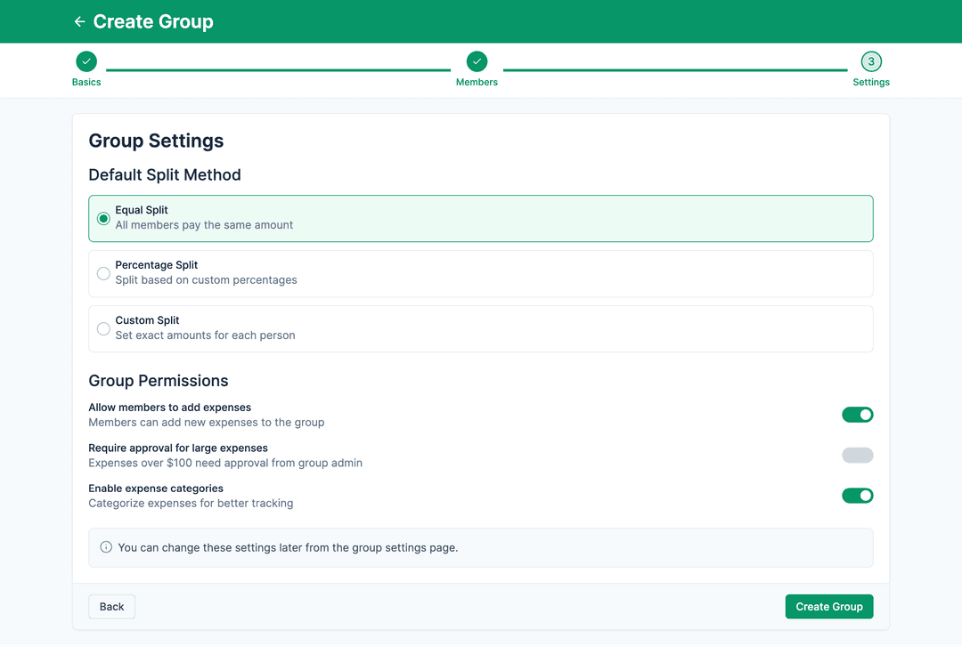Click the Back button

pos(111,606)
